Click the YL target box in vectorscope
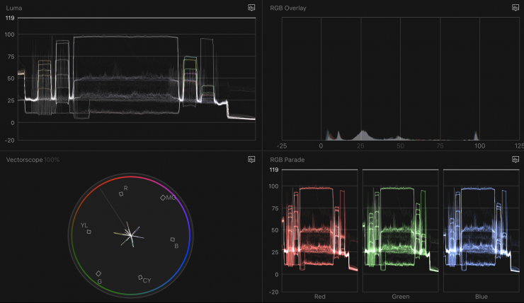The width and height of the screenshot is (524, 303). tap(89, 231)
